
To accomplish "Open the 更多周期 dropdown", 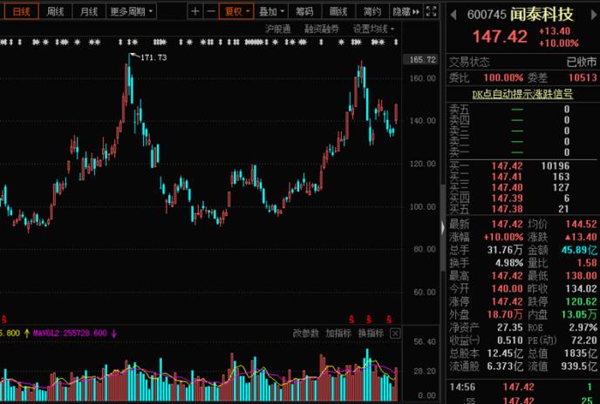I will pyautogui.click(x=131, y=11).
